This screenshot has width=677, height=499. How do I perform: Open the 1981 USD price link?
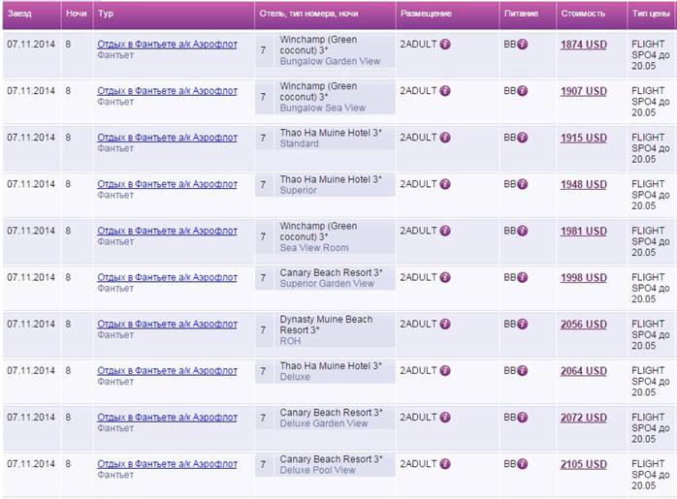[x=583, y=232]
